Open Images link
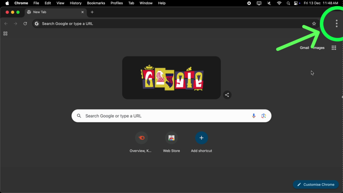Viewport: 343px width, 193px height. pyautogui.click(x=319, y=48)
